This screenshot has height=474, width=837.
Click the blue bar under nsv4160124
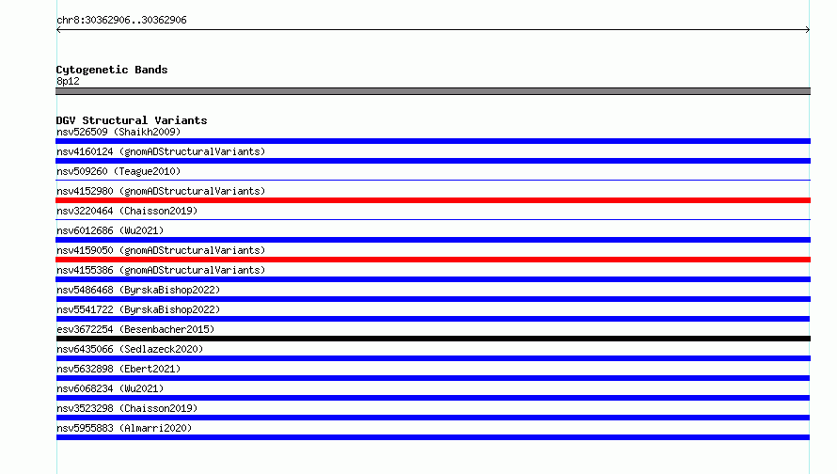(x=433, y=161)
